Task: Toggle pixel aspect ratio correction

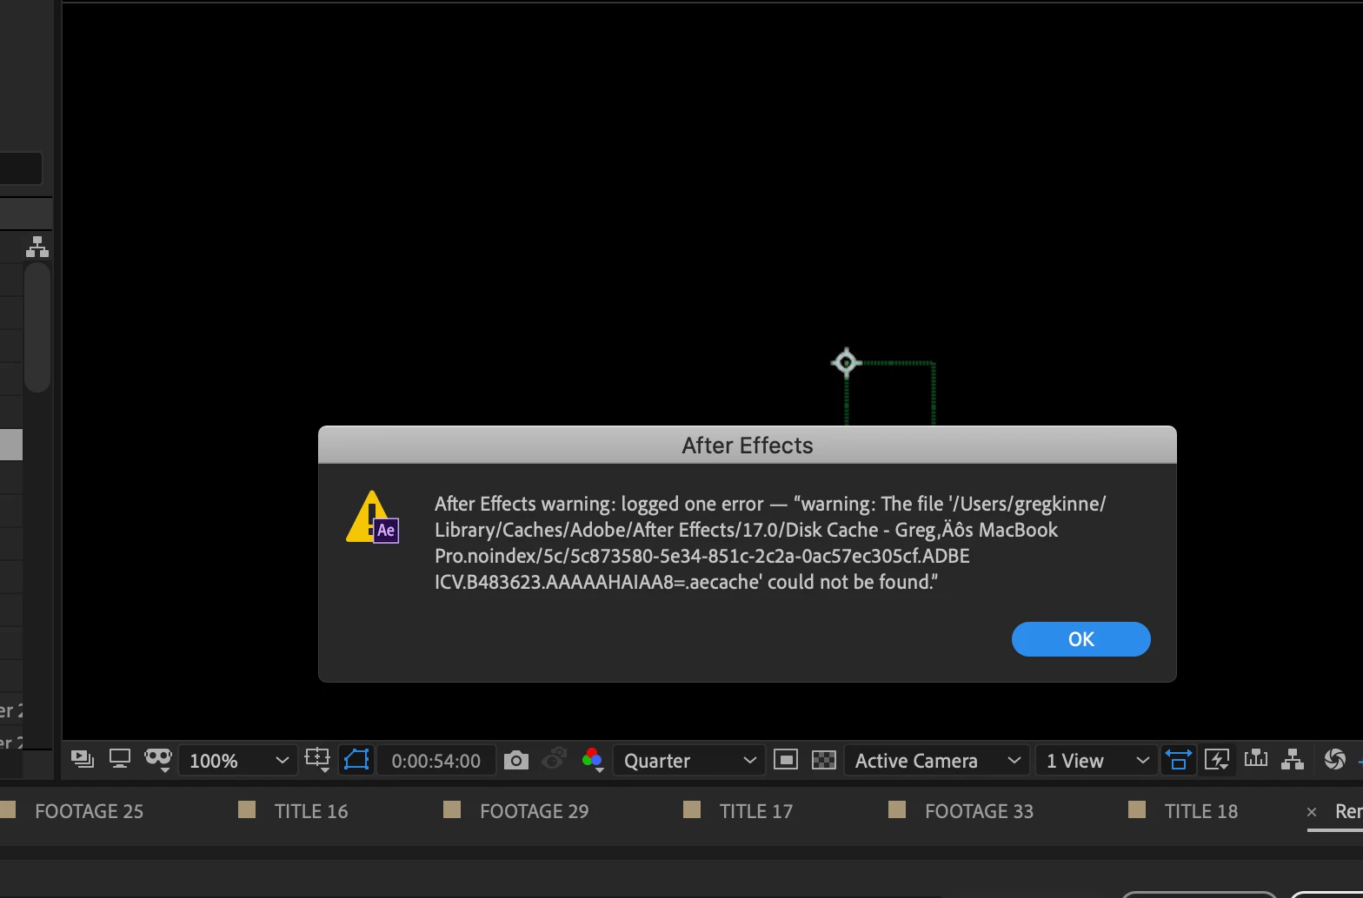Action: pyautogui.click(x=1178, y=760)
